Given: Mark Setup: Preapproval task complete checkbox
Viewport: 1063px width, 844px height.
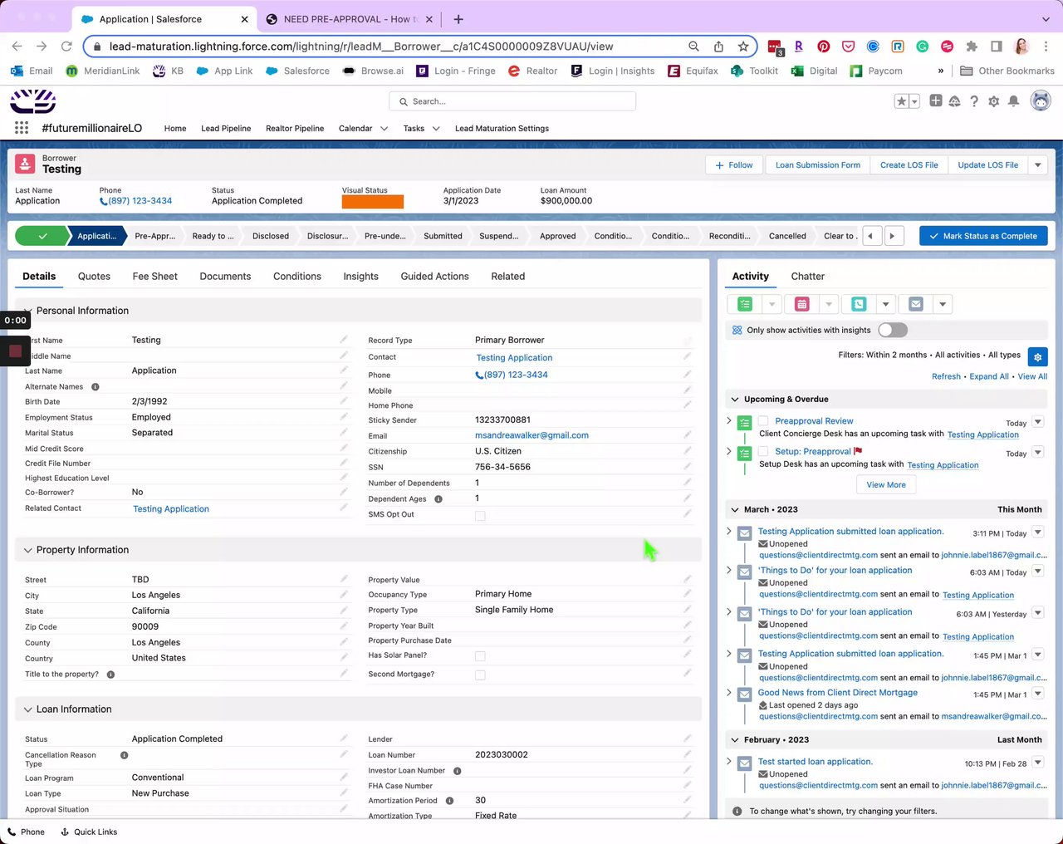Looking at the screenshot, I should [x=763, y=452].
